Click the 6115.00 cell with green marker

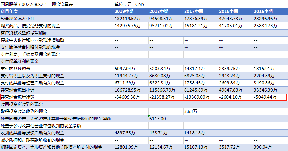pyautogui.click(x=158, y=119)
